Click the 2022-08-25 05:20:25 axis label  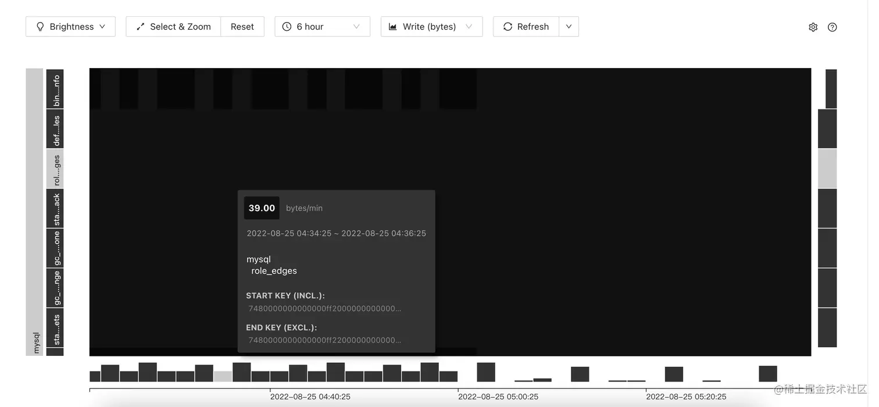pos(686,397)
